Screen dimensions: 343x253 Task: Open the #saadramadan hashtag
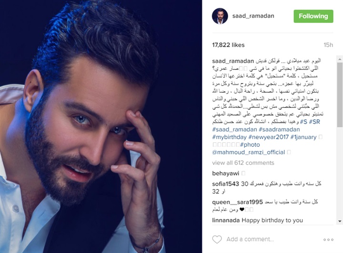click(x=279, y=129)
